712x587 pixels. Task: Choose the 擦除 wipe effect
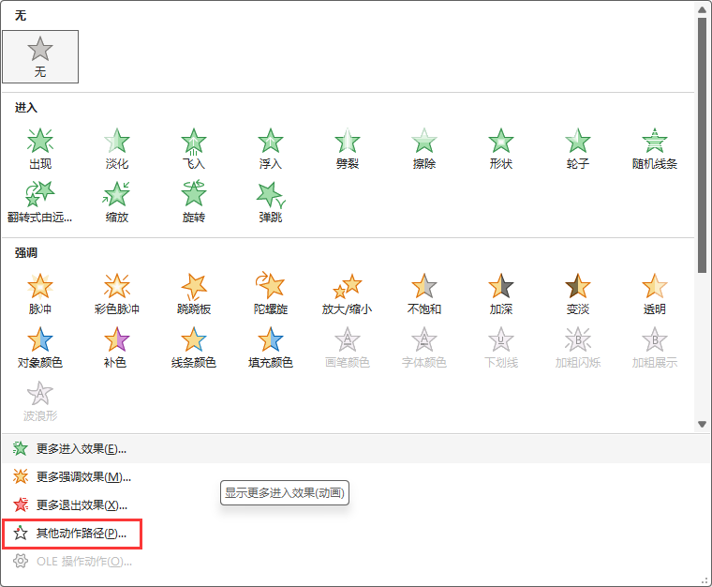coord(424,148)
